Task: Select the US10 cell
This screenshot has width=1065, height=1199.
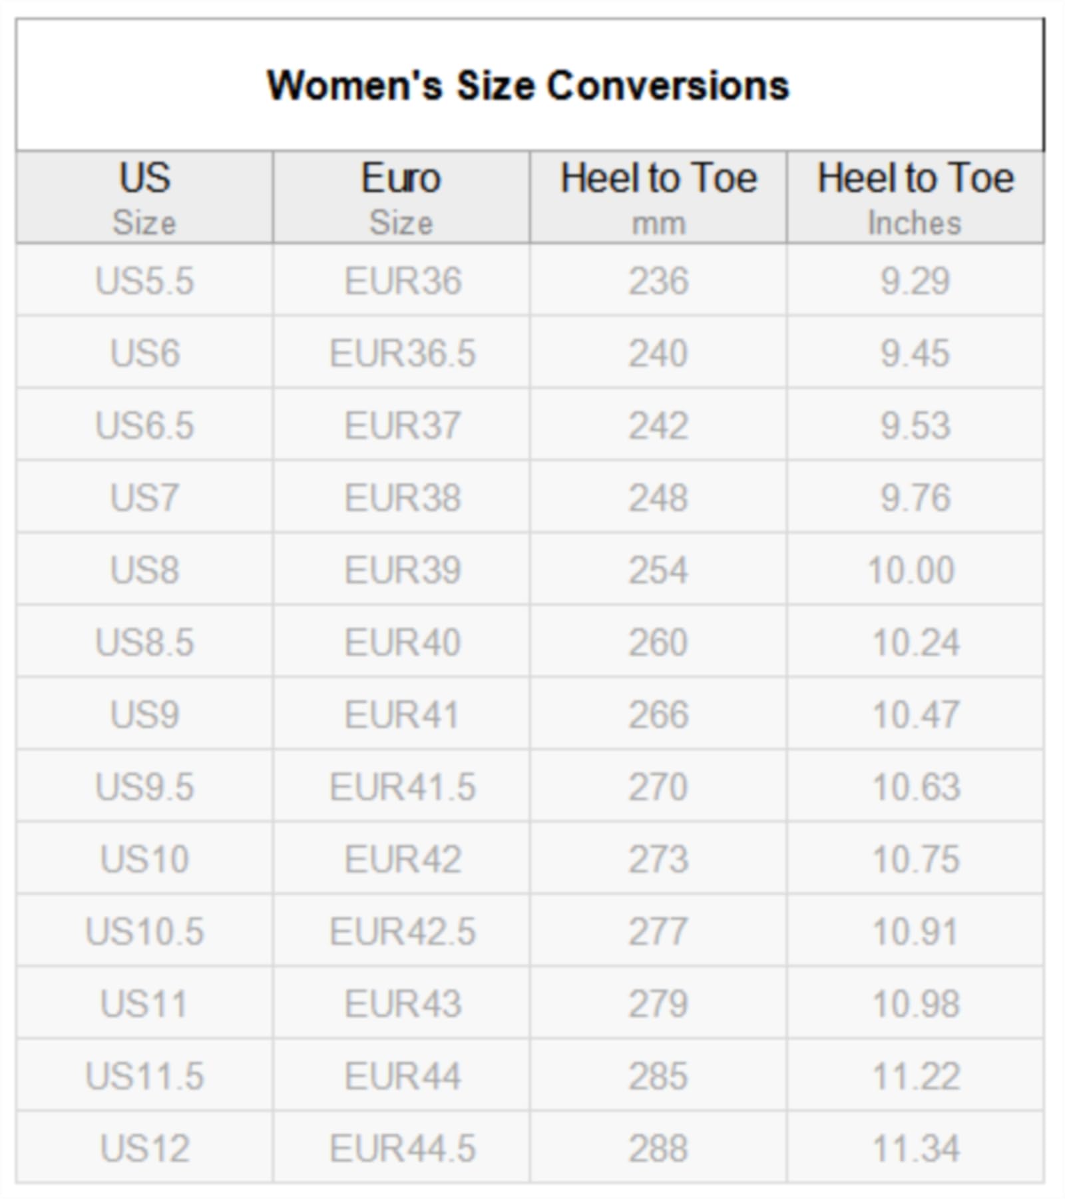Action: [144, 859]
